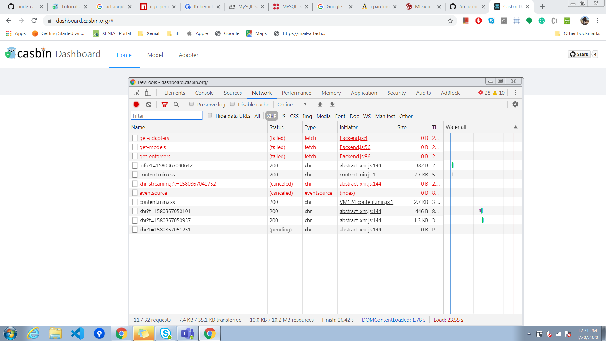Open the Model page in navigation
This screenshot has height=341, width=606.
(x=155, y=55)
